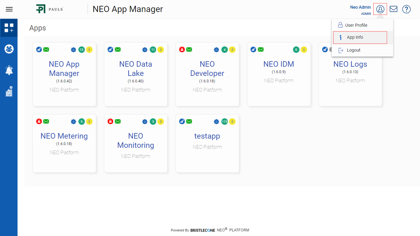Open the NEO IDM card title
Screen dimensions: 420x236
coord(279,64)
